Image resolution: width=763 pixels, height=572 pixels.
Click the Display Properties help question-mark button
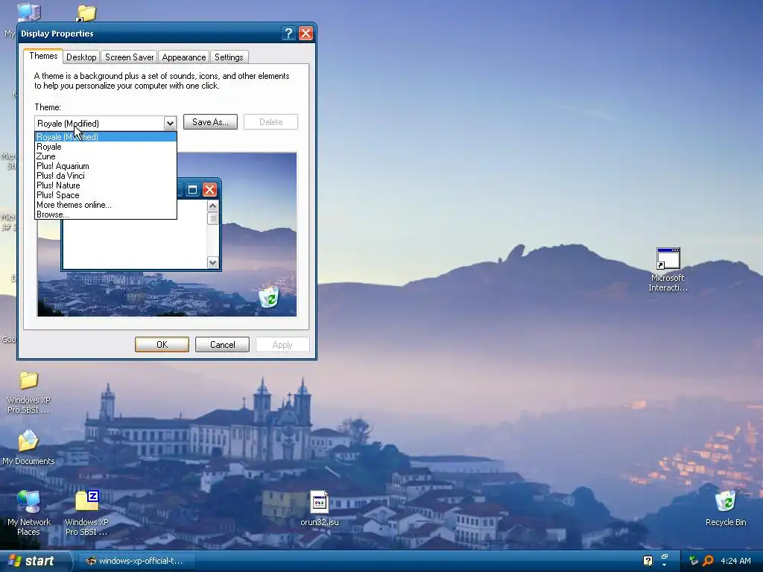point(288,33)
